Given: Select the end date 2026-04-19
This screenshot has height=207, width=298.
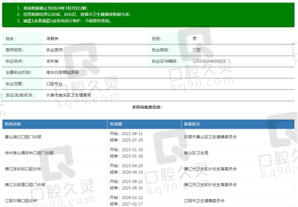Looking at the screenshot, I should (132, 172).
